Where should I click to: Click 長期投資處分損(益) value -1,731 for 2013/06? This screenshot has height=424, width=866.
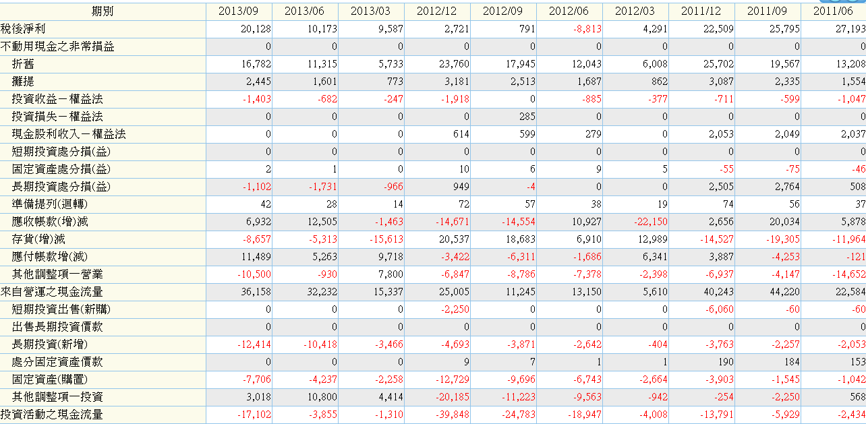tap(323, 187)
